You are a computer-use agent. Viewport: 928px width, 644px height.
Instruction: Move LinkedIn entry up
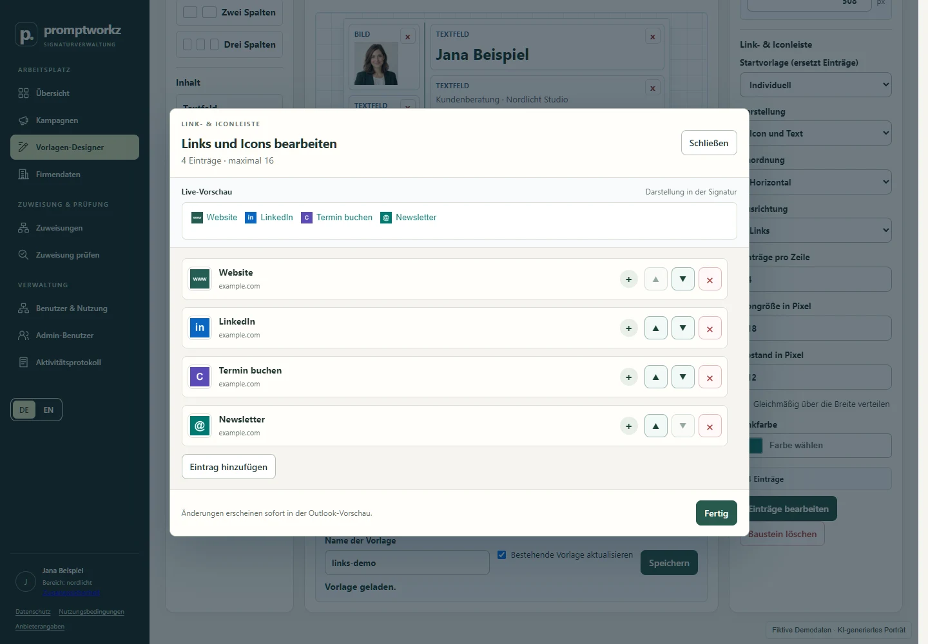(x=655, y=328)
